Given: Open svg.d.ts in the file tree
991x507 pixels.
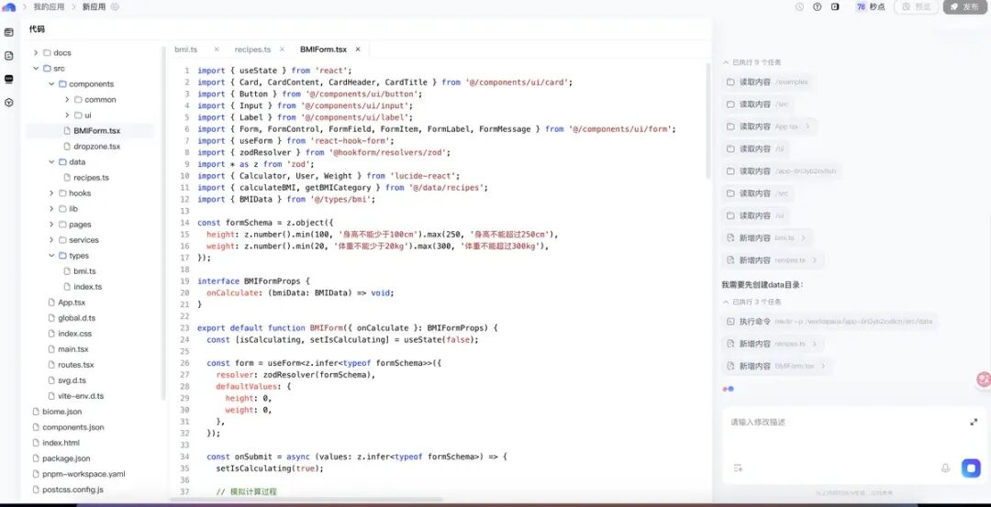Looking at the screenshot, I should click(66, 380).
